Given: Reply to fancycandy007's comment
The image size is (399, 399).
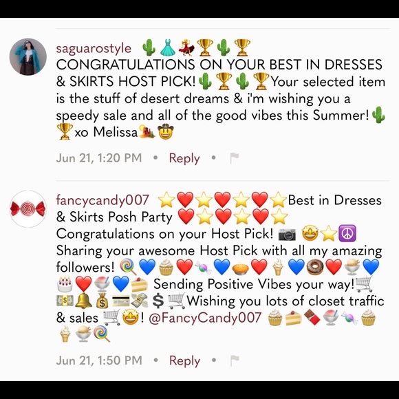Looking at the screenshot, I should tap(184, 360).
